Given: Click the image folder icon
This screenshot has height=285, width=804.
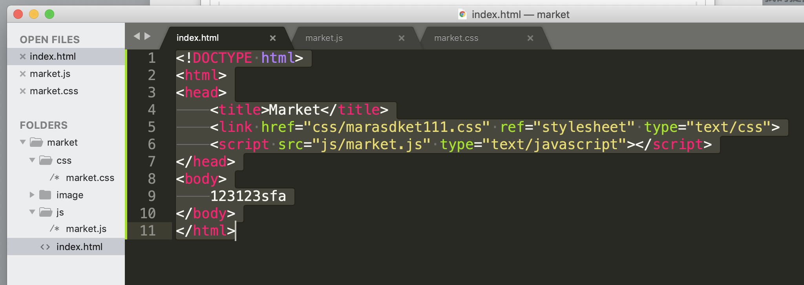Looking at the screenshot, I should click(x=46, y=195).
